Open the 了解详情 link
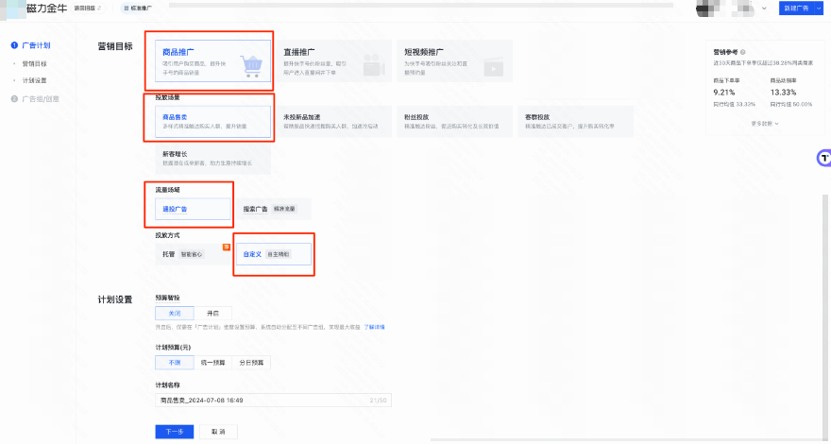This screenshot has width=831, height=444. [x=375, y=327]
